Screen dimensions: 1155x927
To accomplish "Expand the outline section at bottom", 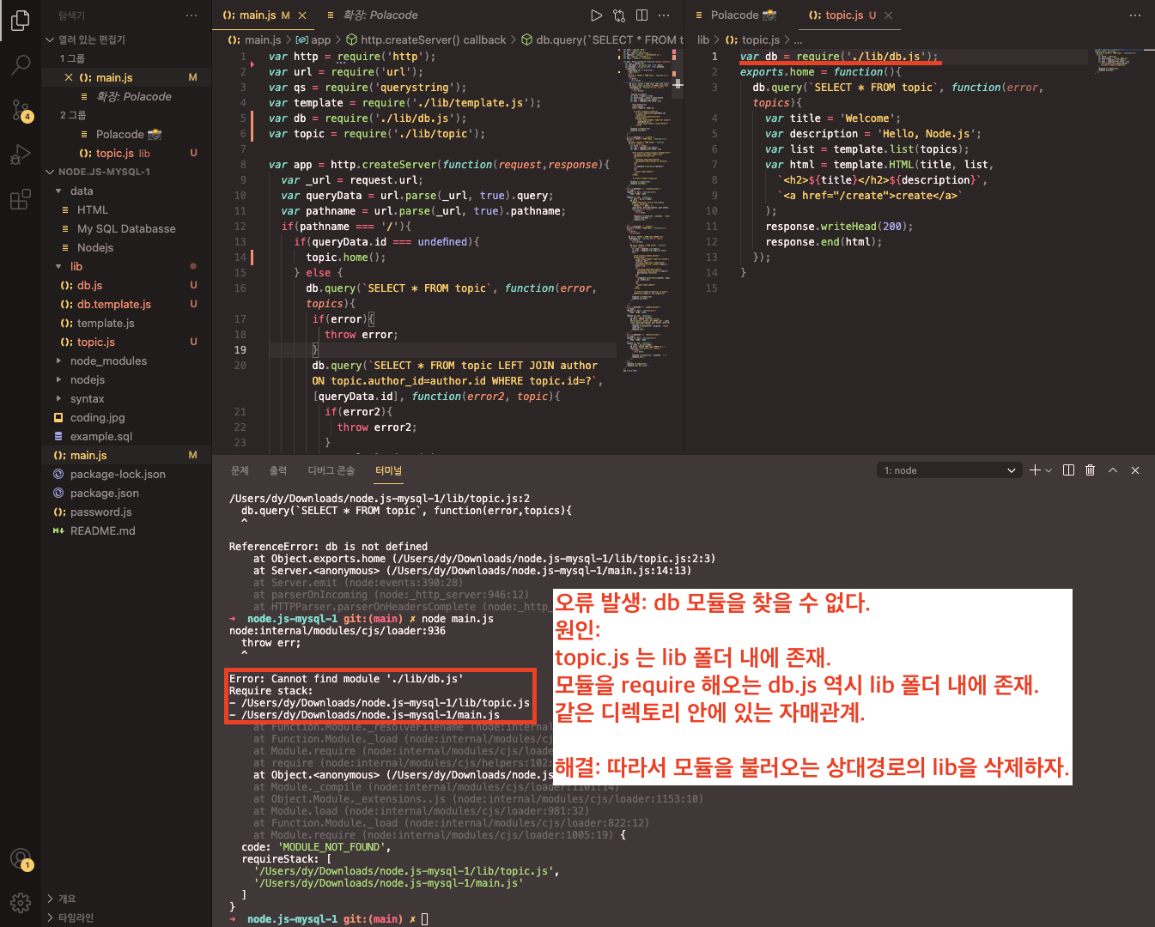I will coord(126,899).
